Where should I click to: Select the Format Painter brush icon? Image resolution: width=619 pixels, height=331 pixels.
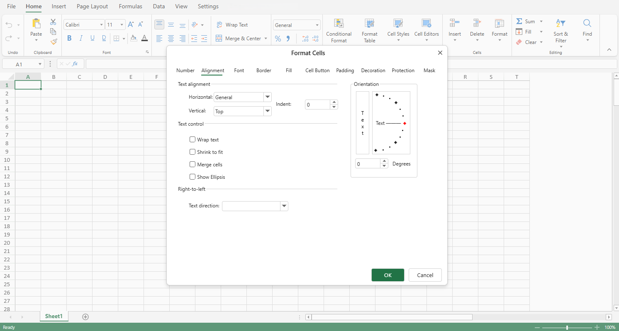[x=53, y=41]
